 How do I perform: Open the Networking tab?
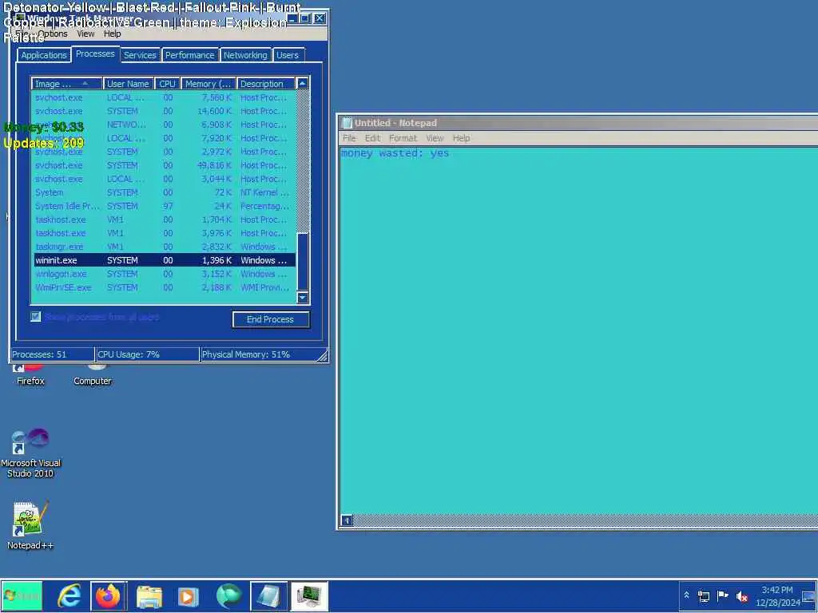(x=245, y=55)
